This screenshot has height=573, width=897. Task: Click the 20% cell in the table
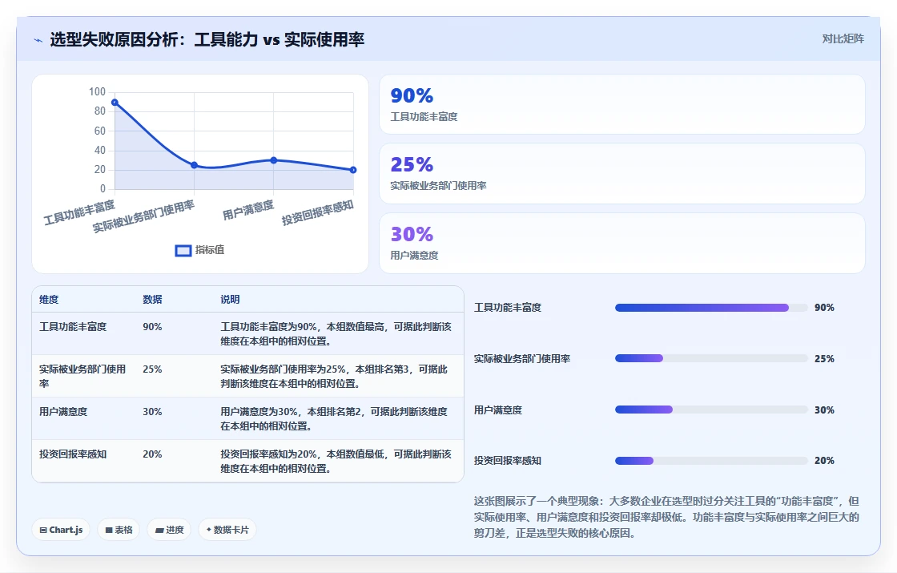153,454
